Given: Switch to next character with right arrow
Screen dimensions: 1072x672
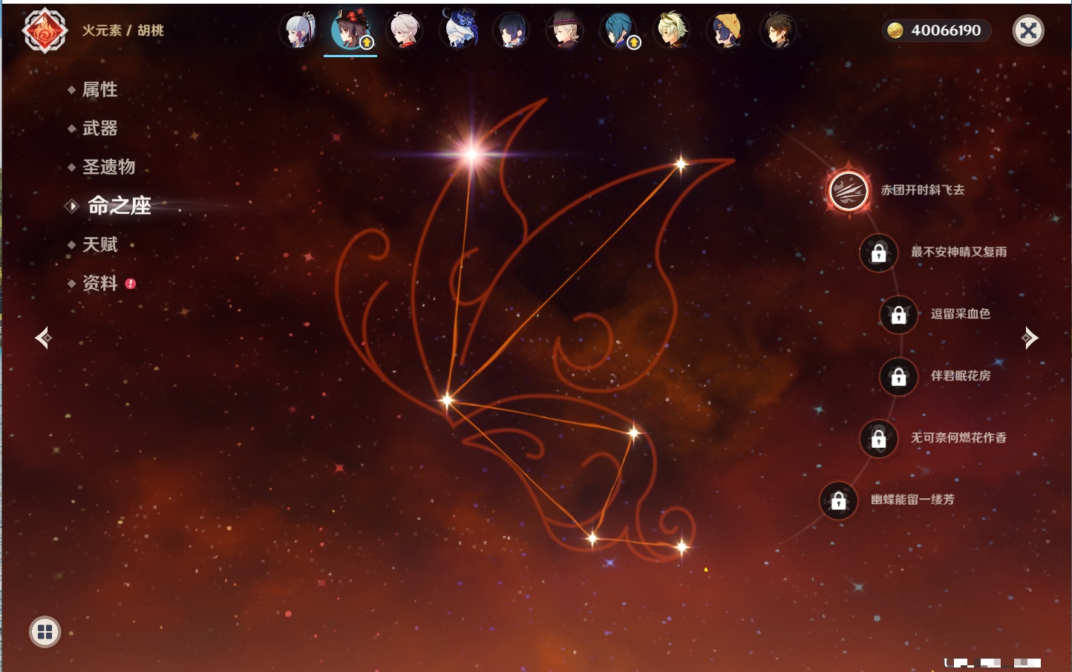Looking at the screenshot, I should point(1030,338).
